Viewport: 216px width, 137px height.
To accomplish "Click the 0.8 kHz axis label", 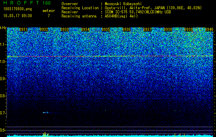I will pos(3,96).
